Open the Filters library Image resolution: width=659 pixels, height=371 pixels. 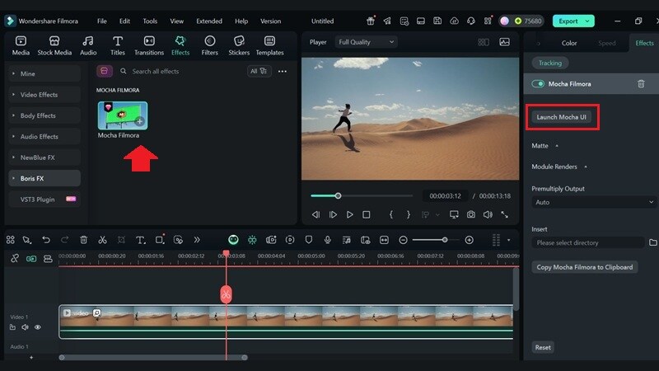coord(209,45)
